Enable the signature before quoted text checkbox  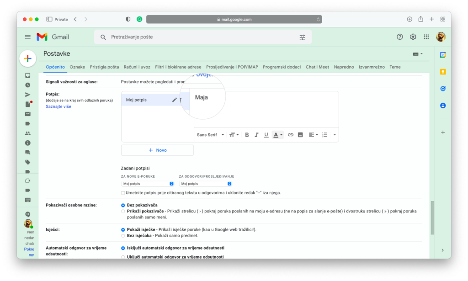pyautogui.click(x=123, y=193)
